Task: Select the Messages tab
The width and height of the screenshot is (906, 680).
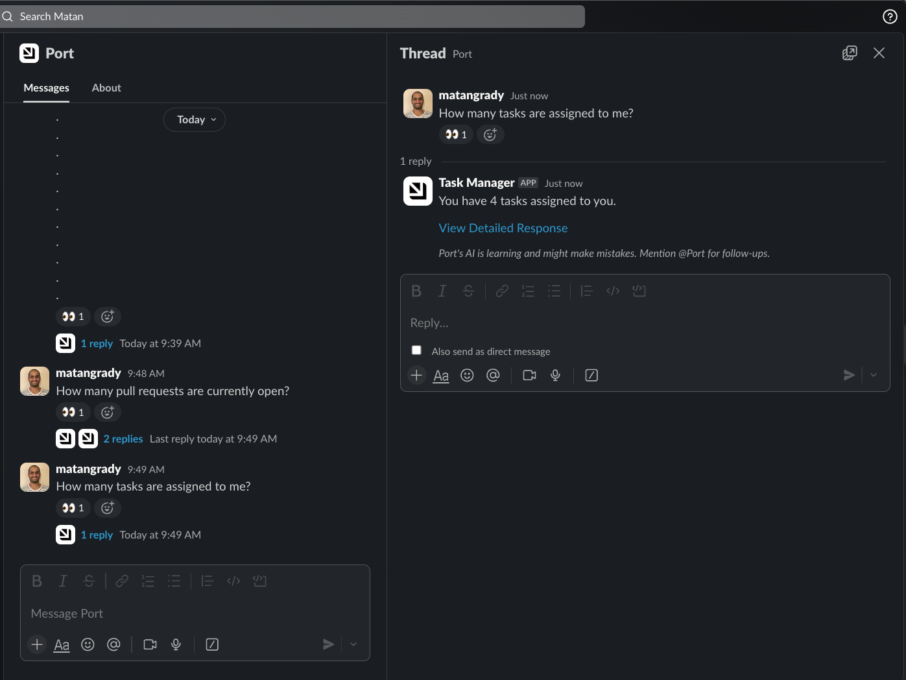Action: (46, 88)
